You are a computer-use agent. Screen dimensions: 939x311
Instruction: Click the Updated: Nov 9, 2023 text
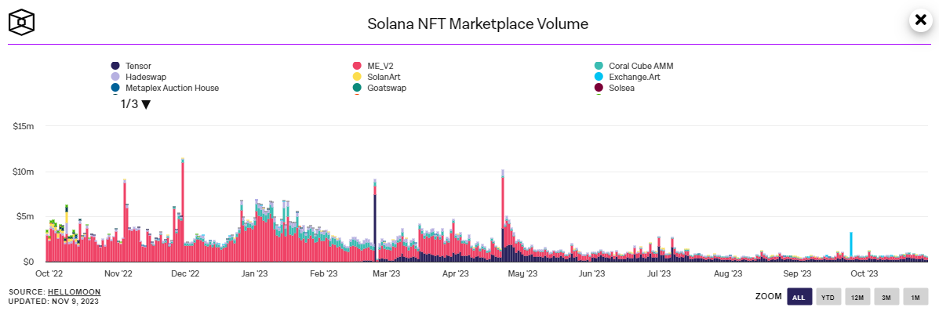[x=54, y=302]
